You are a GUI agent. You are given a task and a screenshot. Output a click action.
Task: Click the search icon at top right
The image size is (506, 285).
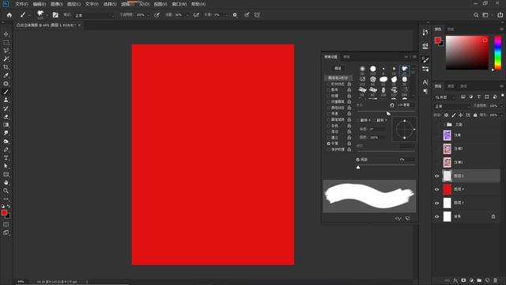click(x=476, y=15)
